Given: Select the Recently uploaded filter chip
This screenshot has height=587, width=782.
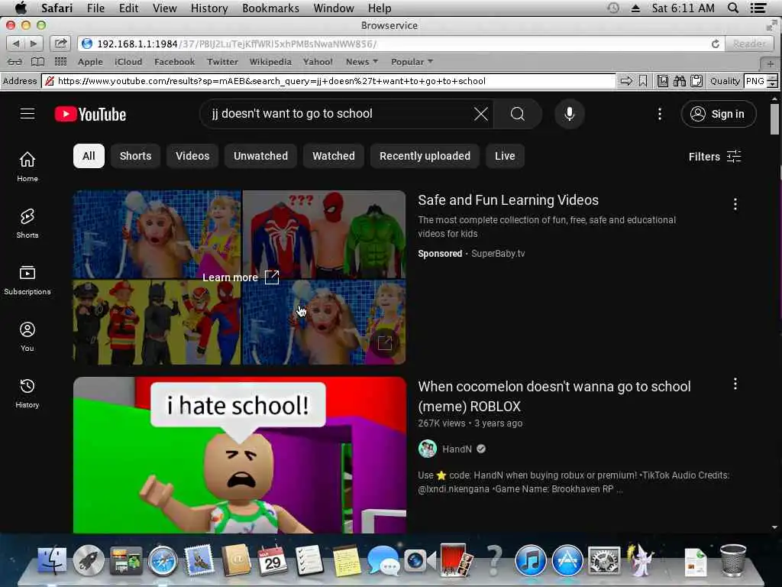Looking at the screenshot, I should [425, 156].
